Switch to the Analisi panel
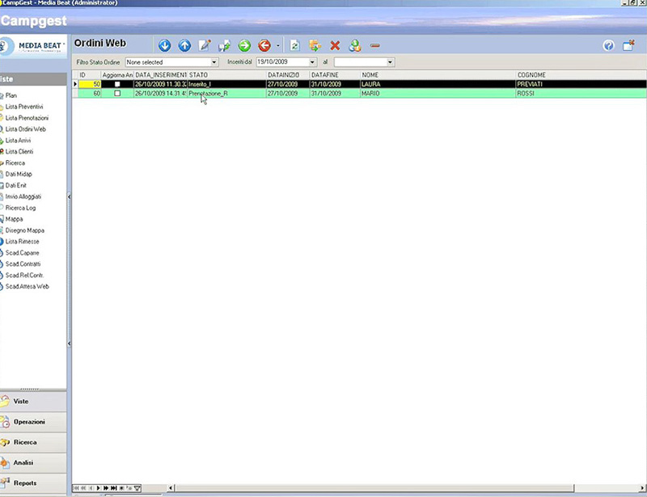 point(33,463)
